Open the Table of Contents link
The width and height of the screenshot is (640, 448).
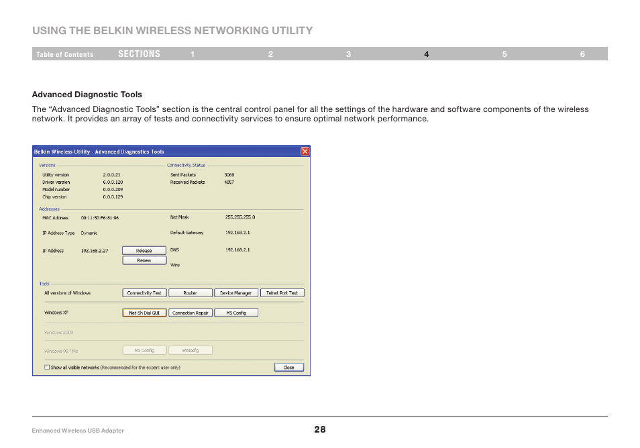tap(64, 54)
